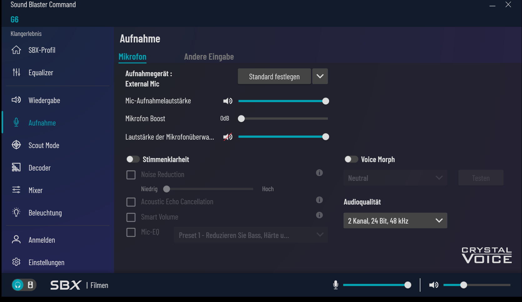The width and height of the screenshot is (522, 302).
Task: Check the Mic-EQ checkbox
Action: coord(131,232)
